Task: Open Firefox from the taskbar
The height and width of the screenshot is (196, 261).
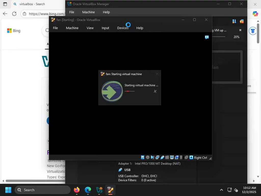Action: pos(76,190)
